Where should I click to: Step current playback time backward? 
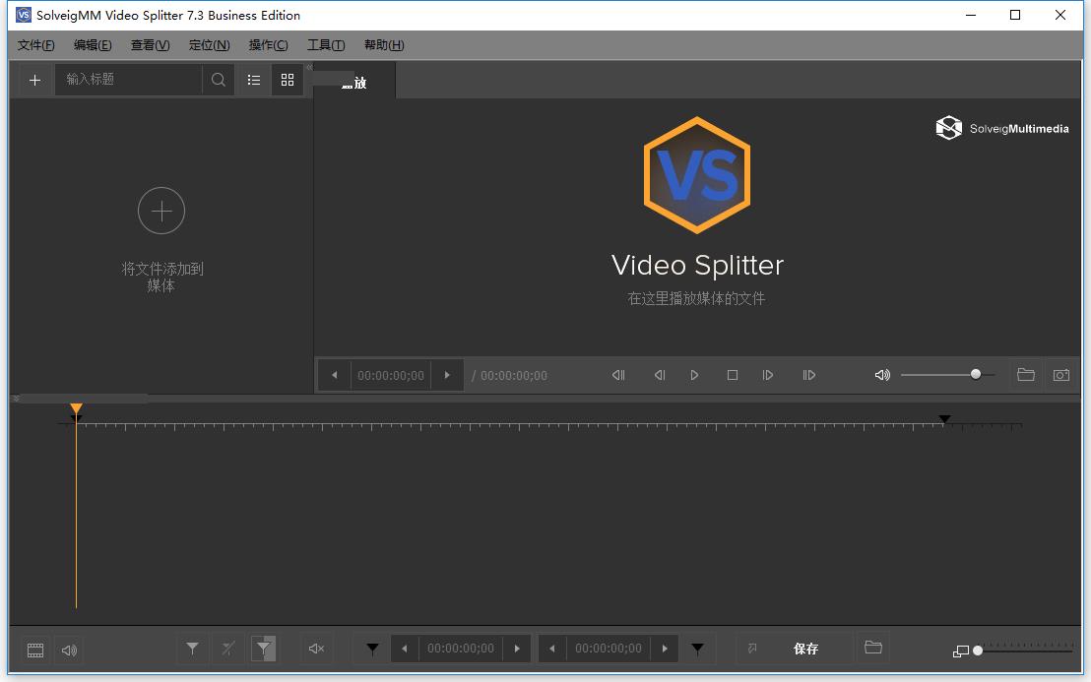coord(335,375)
